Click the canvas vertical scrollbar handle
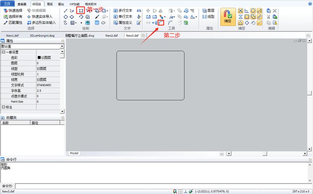The image size is (313, 194). click(x=310, y=93)
